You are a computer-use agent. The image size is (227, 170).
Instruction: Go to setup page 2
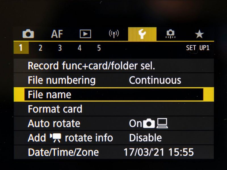pos(40,48)
